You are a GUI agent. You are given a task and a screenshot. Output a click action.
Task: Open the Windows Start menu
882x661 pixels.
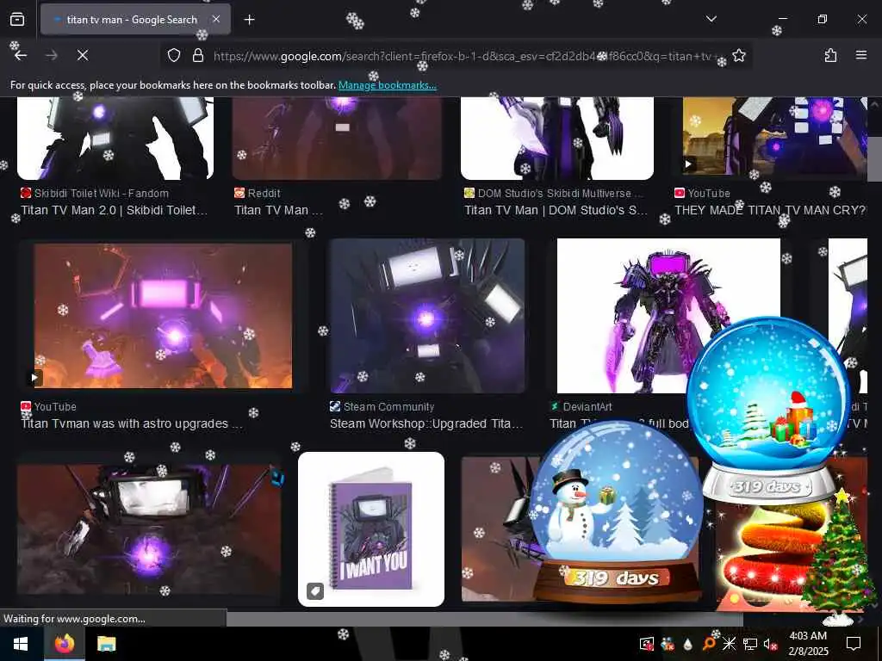[21, 644]
